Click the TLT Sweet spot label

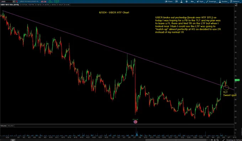tap(230, 94)
